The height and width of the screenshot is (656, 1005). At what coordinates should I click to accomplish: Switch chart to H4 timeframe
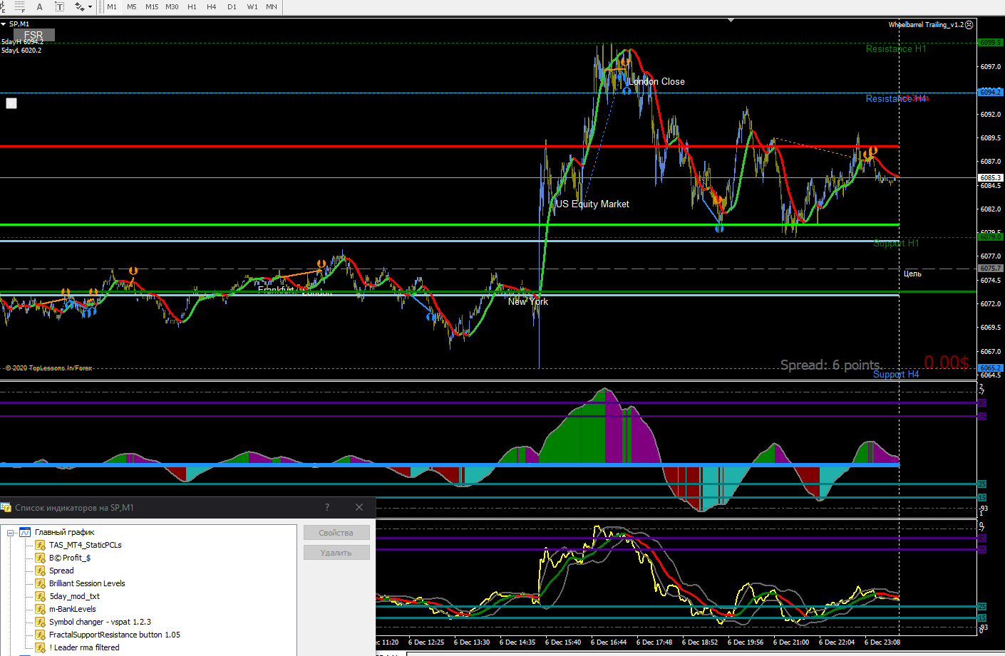(x=212, y=7)
